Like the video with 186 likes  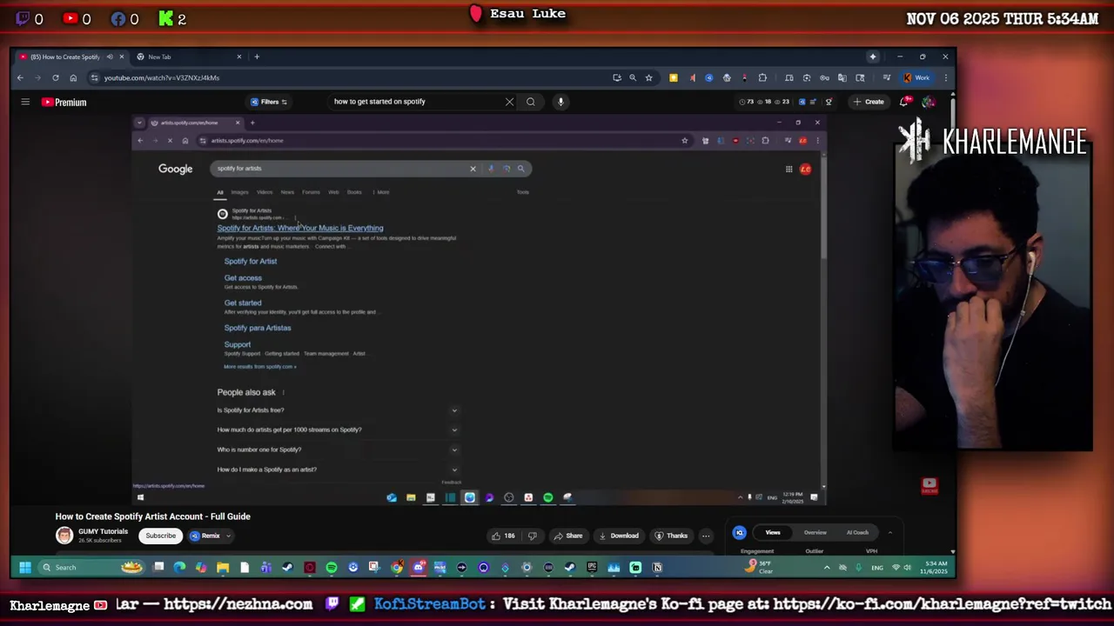[503, 536]
